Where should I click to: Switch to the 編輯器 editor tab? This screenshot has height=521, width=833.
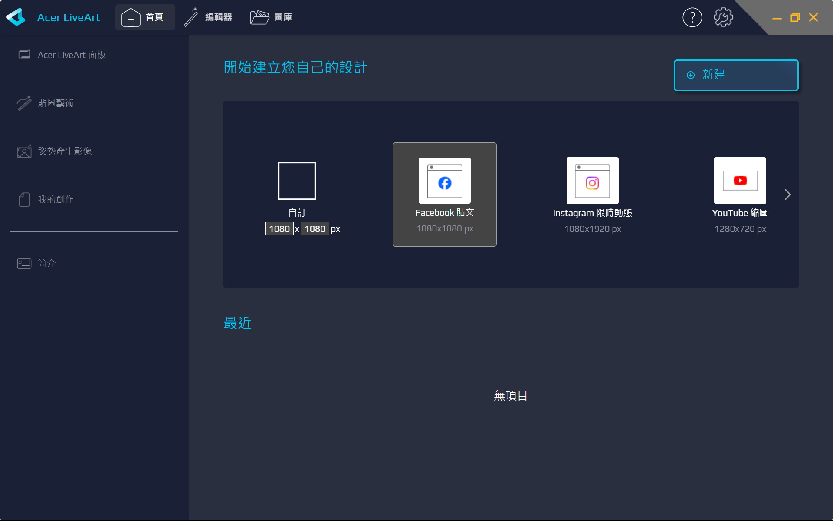pyautogui.click(x=208, y=17)
